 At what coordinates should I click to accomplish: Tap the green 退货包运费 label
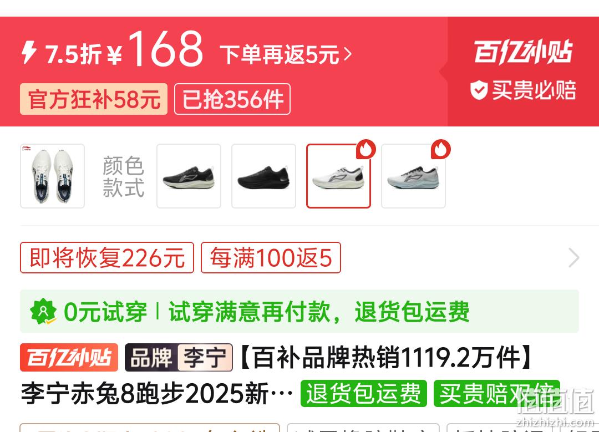pyautogui.click(x=364, y=393)
